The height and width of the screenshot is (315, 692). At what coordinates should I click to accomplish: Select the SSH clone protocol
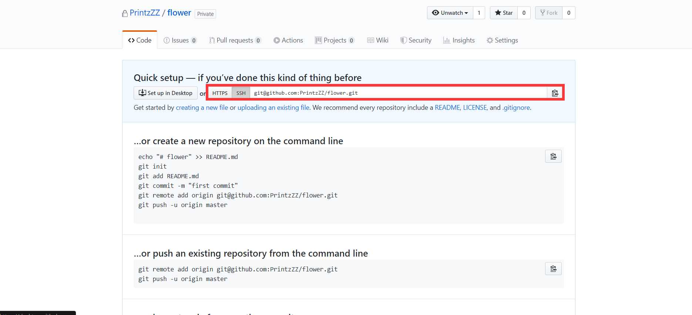[241, 93]
